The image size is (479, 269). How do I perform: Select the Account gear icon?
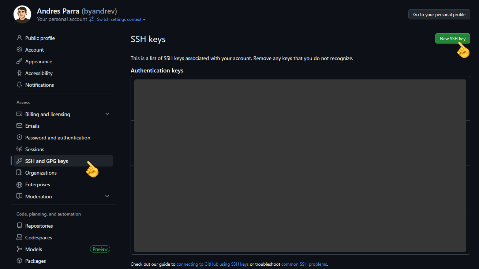click(19, 49)
